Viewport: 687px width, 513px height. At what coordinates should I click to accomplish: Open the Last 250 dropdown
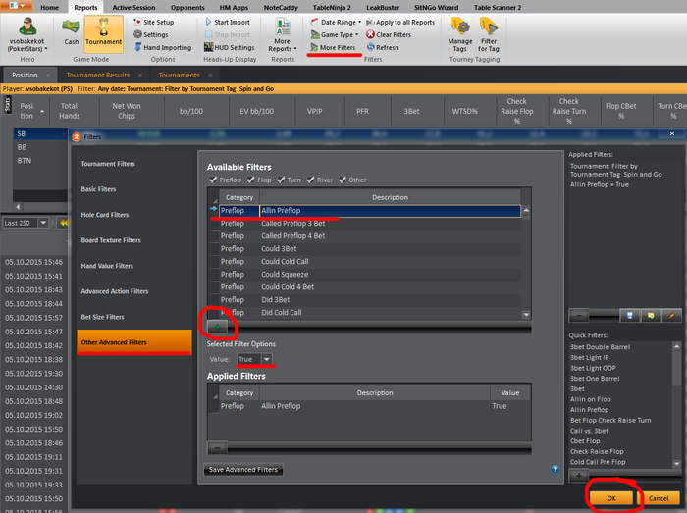[43, 223]
